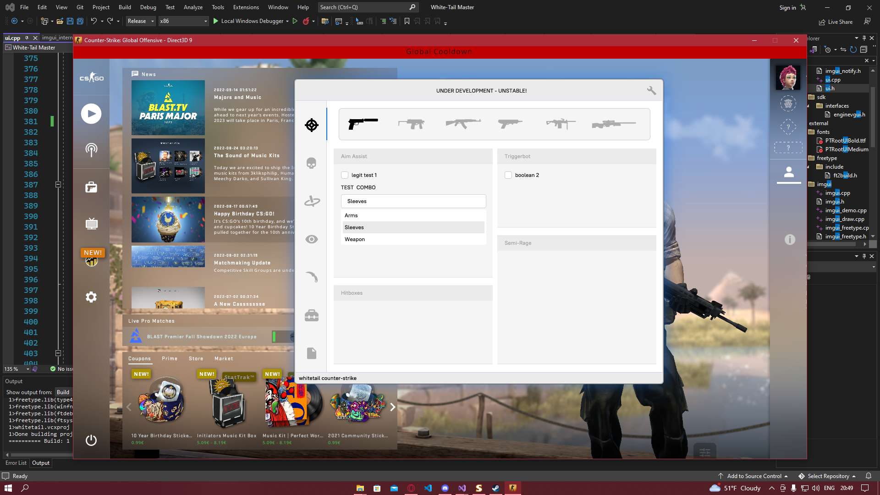880x495 pixels.
Task: Toggle the boolean 2 checkbox
Action: coord(508,175)
